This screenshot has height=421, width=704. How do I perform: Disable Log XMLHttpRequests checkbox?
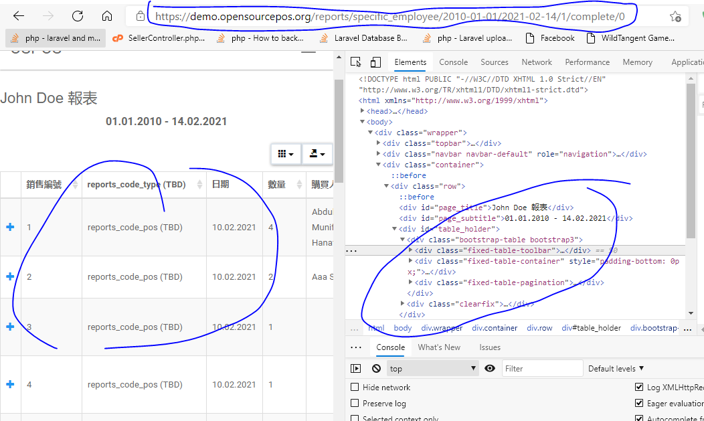click(640, 387)
